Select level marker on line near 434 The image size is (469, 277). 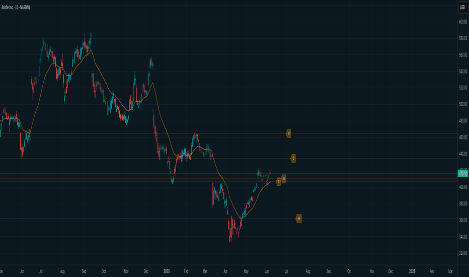tap(293, 159)
